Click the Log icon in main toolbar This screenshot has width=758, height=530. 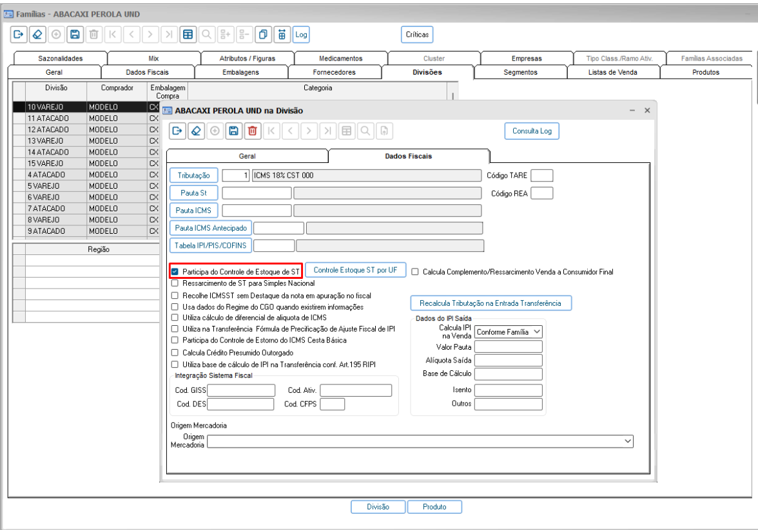click(x=301, y=34)
